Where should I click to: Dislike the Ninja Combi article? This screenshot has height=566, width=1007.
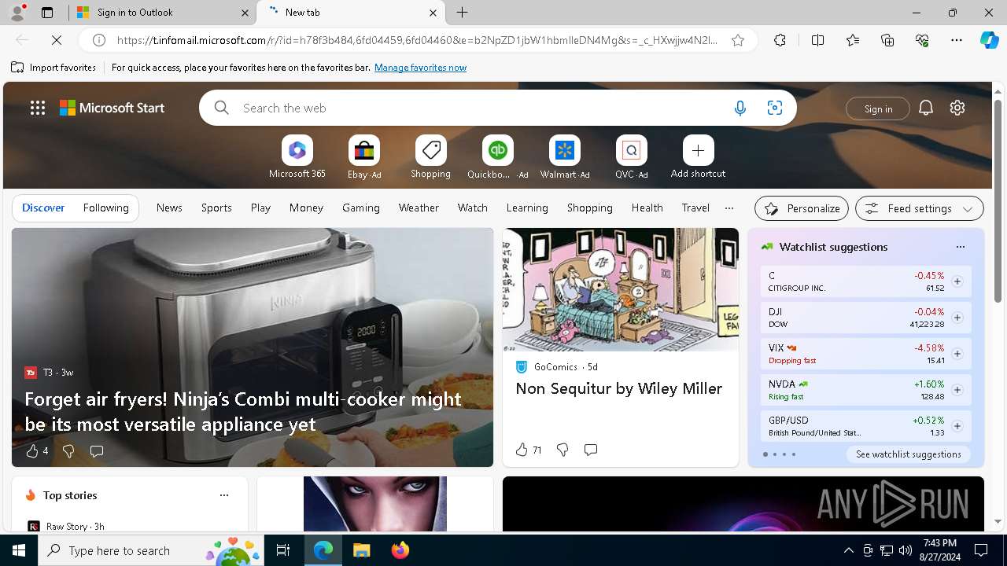[68, 451]
